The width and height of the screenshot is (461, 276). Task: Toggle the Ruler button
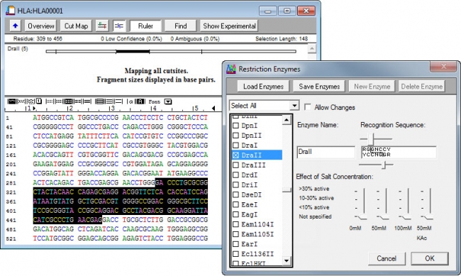pyautogui.click(x=145, y=26)
